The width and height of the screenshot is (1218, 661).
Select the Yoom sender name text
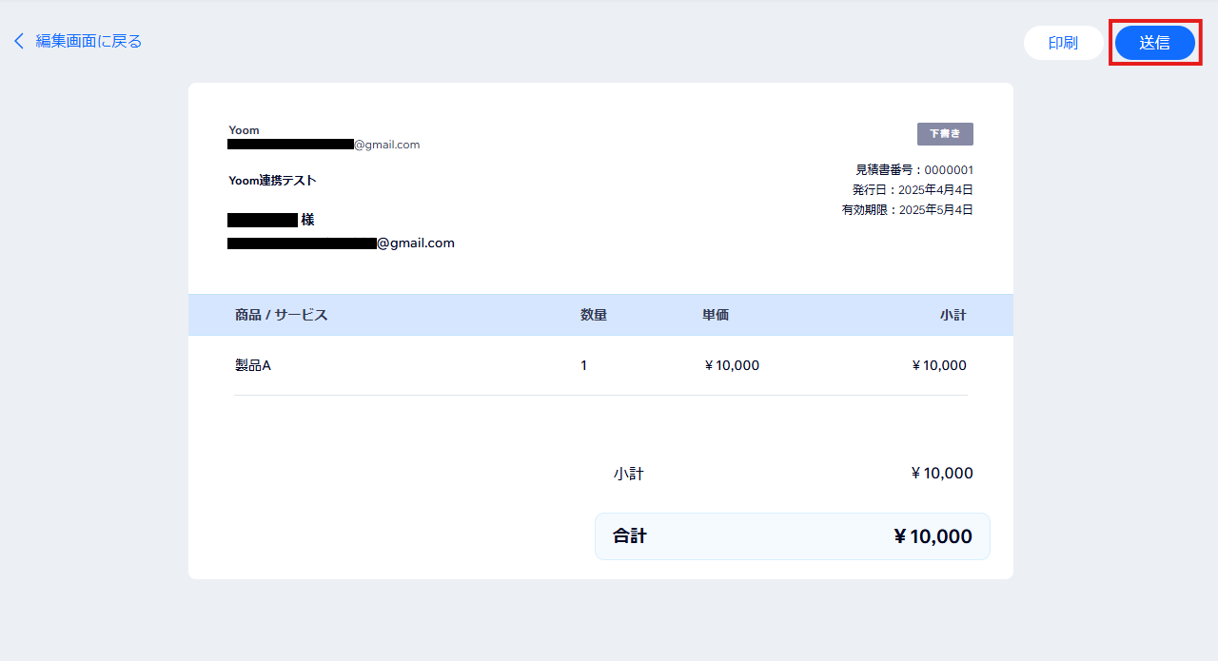coord(244,130)
